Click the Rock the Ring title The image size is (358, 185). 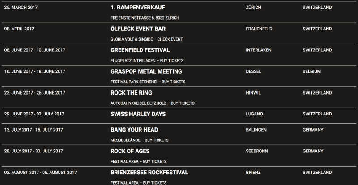[x=131, y=93]
